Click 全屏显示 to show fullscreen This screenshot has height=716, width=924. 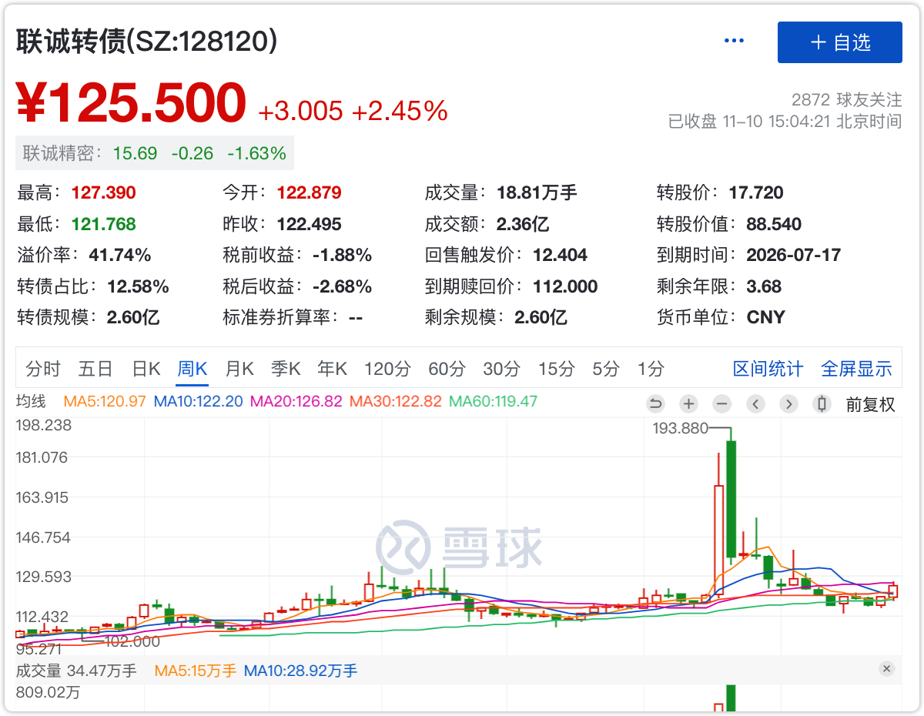click(x=856, y=369)
